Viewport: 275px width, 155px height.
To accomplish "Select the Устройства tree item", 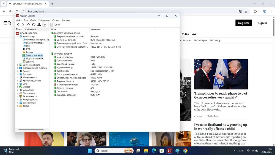I will [27, 90].
